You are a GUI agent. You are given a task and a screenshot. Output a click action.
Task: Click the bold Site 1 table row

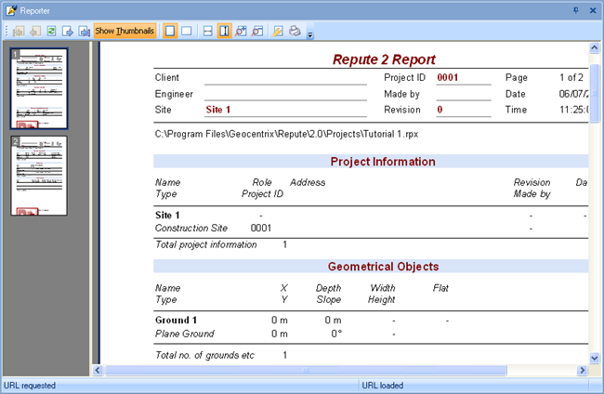(x=167, y=215)
